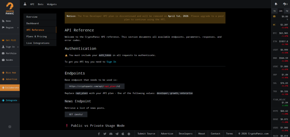The width and height of the screenshot is (290, 137).
Task: Click the SOL $76.03 ticker row
Action: click(x=281, y=84)
